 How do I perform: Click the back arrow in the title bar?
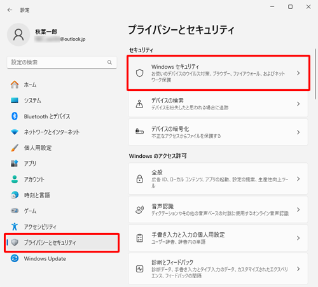[10, 10]
